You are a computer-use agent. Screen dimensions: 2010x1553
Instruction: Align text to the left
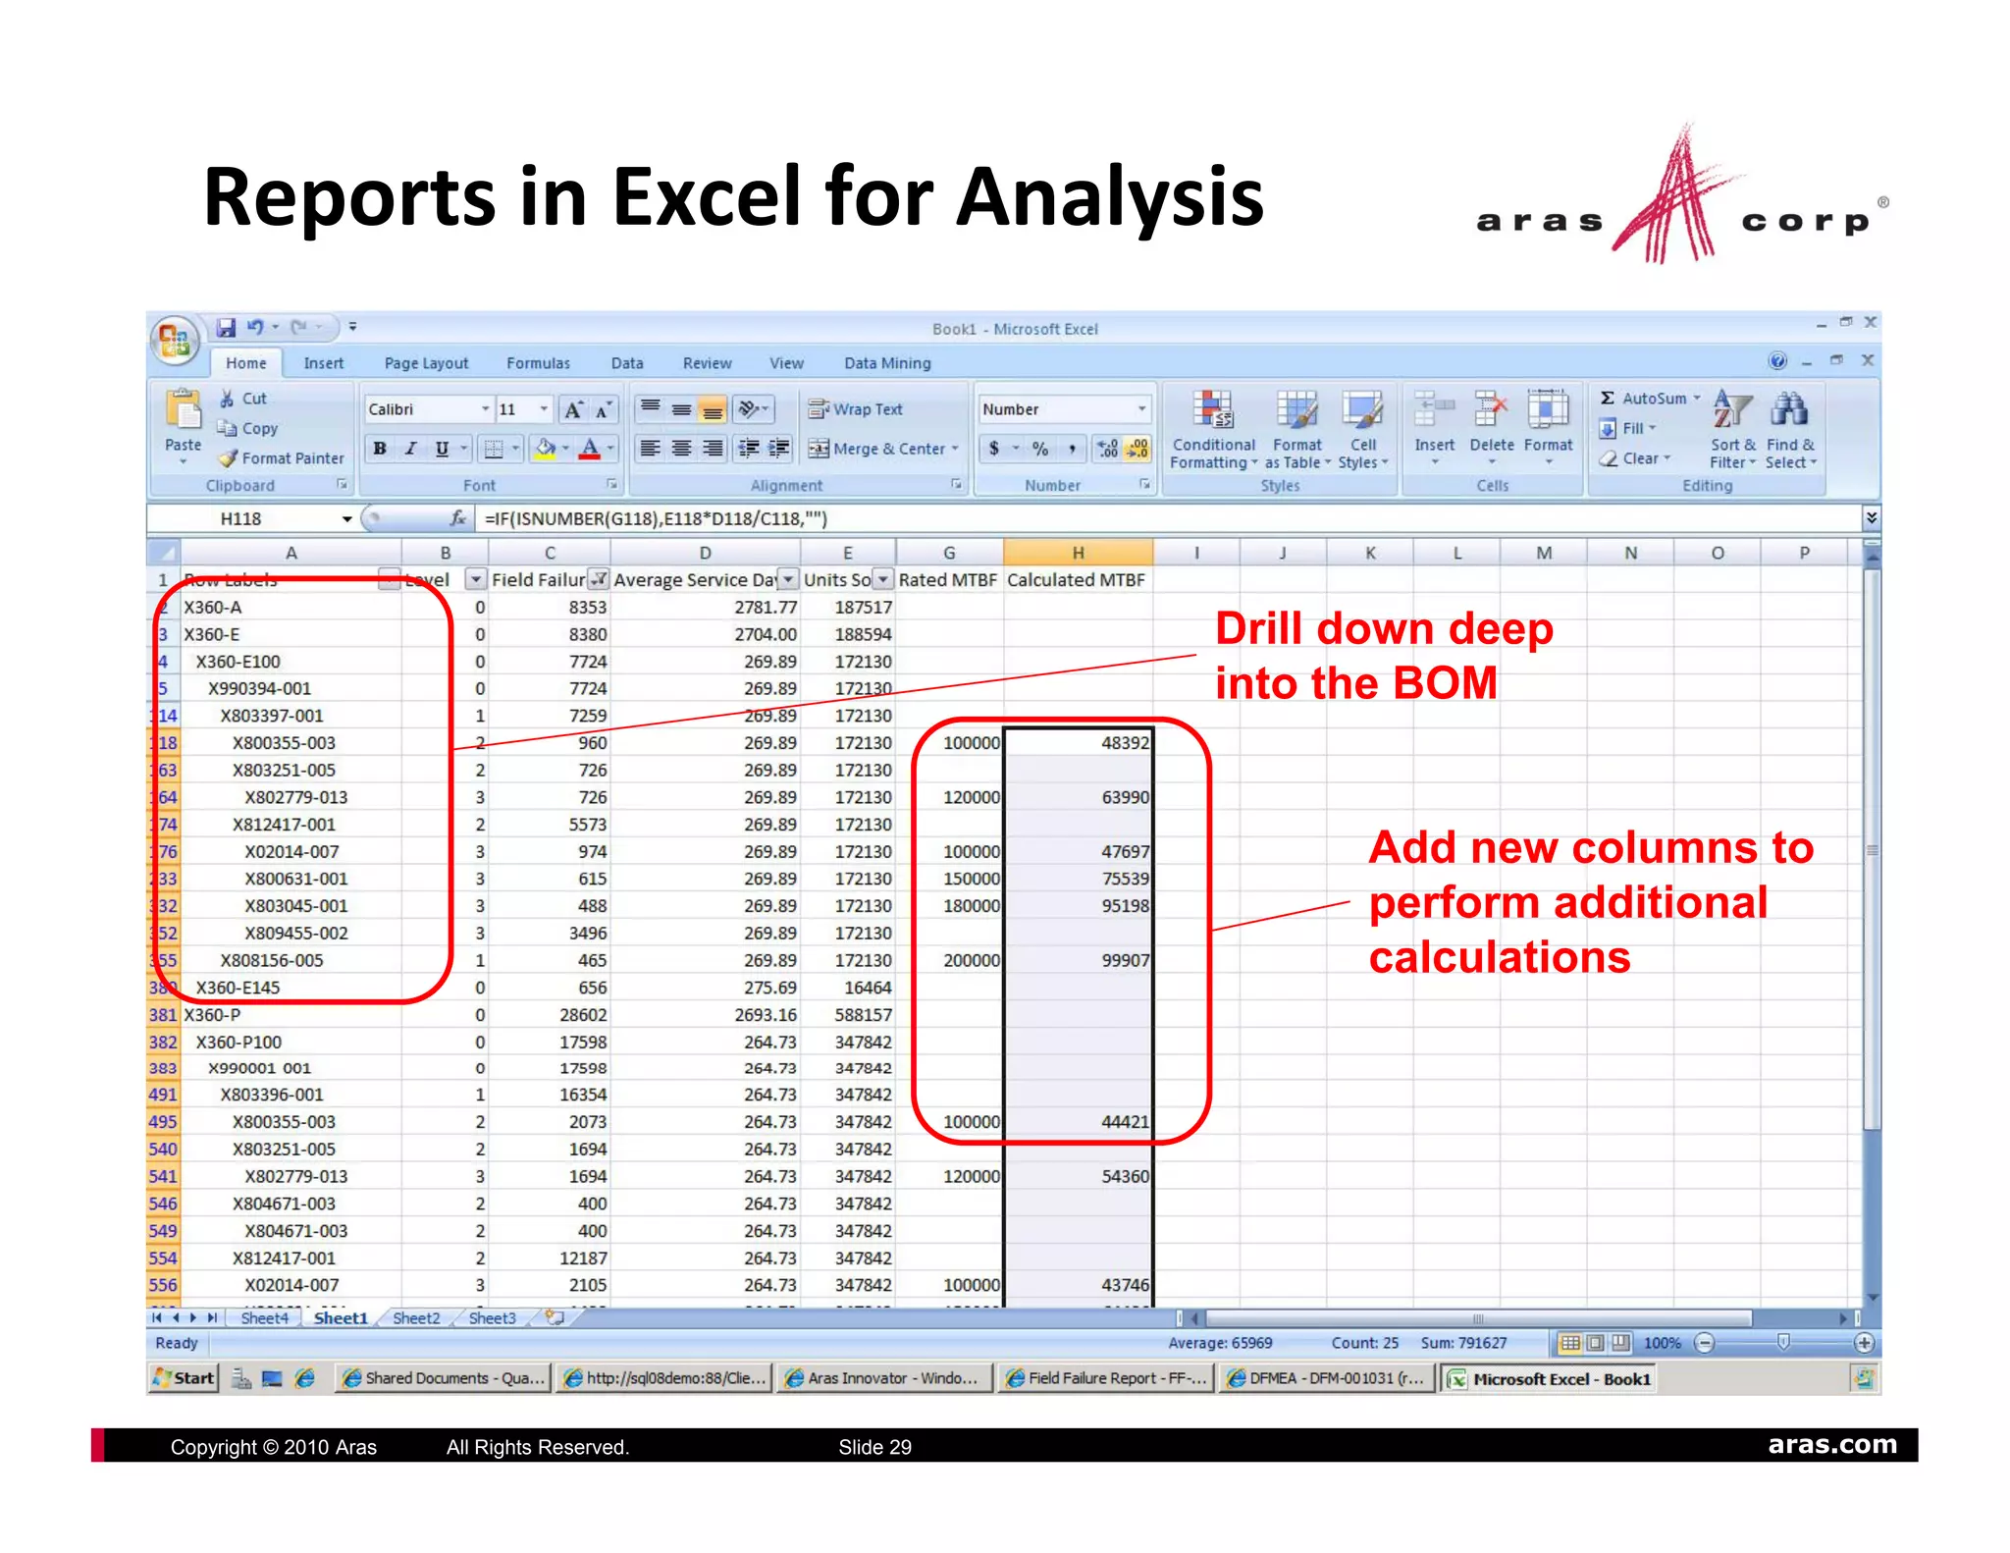point(650,449)
